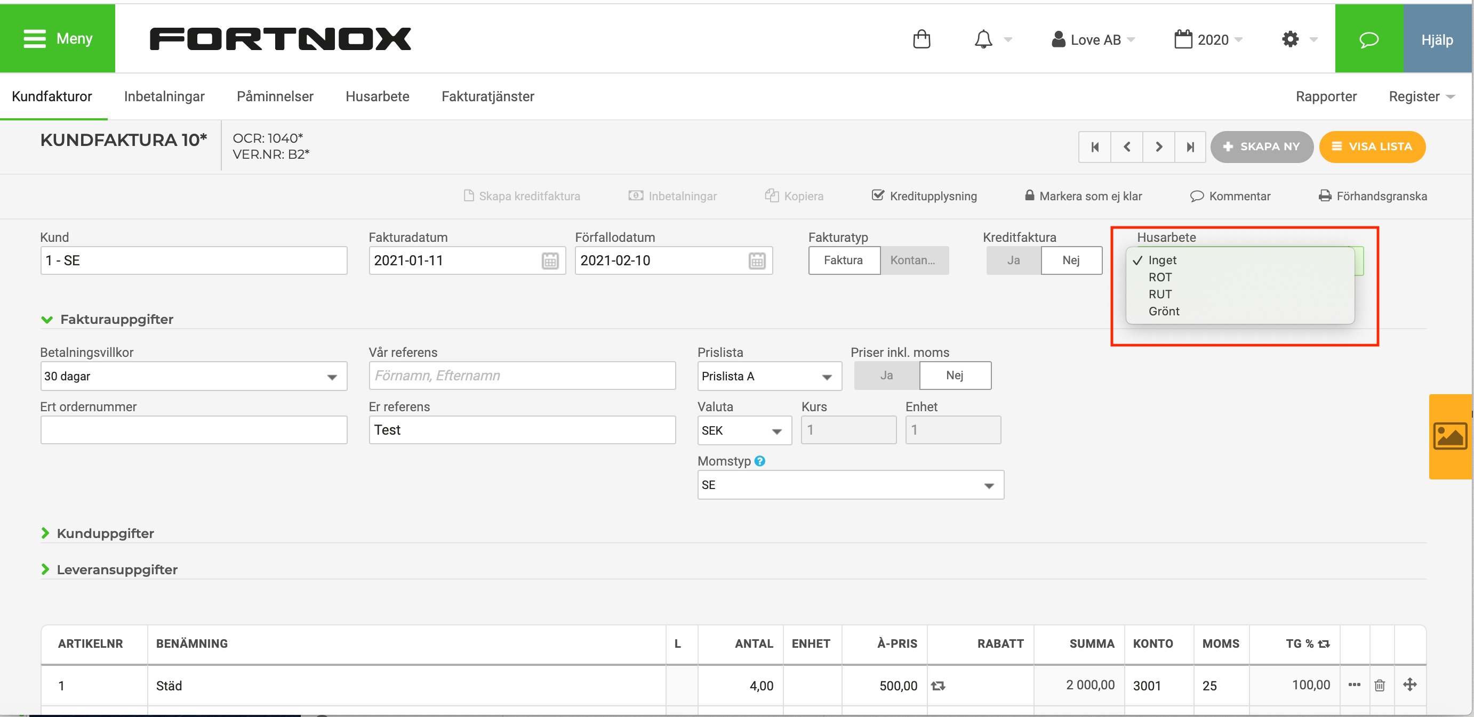Click the orange image panel icon

point(1449,436)
